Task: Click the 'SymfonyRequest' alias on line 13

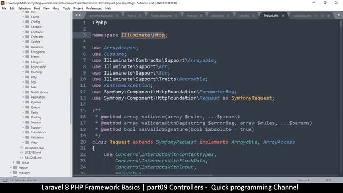Action: click(251, 98)
